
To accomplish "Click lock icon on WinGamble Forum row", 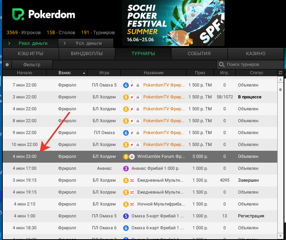I will (x=132, y=157).
